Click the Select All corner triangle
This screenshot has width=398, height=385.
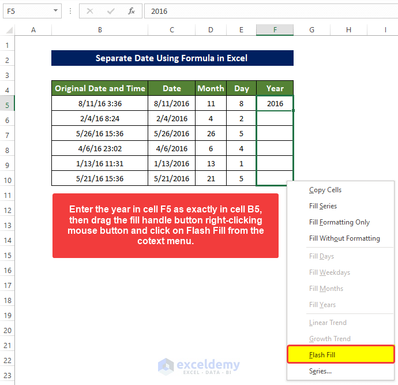click(x=9, y=30)
